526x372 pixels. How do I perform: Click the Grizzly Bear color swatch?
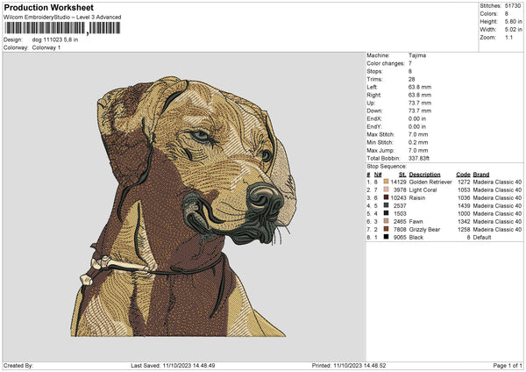coord(386,229)
